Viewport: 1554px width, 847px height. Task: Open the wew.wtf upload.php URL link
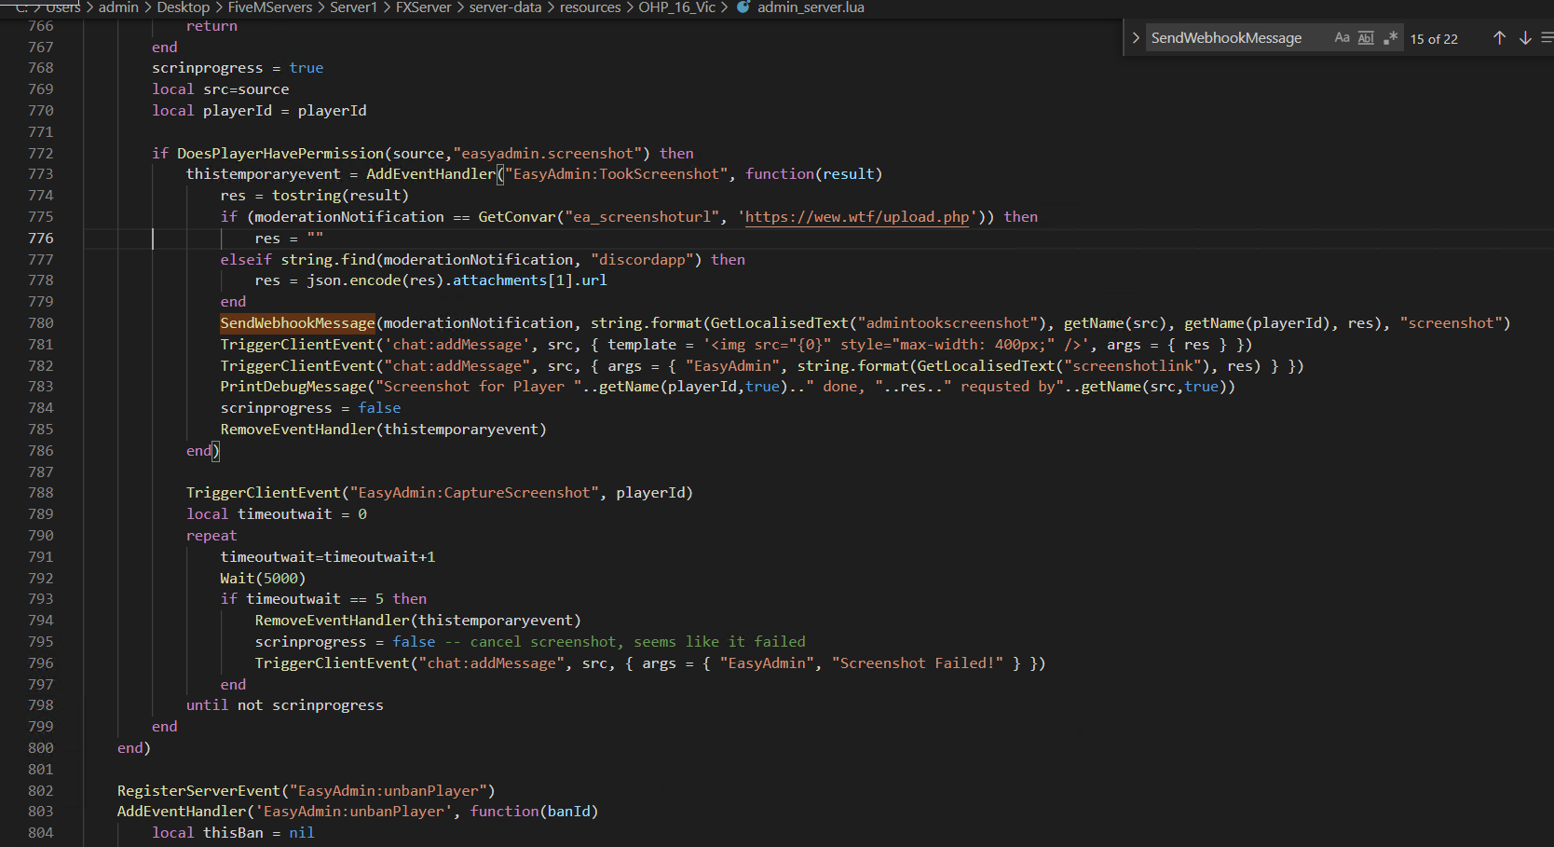tap(855, 216)
